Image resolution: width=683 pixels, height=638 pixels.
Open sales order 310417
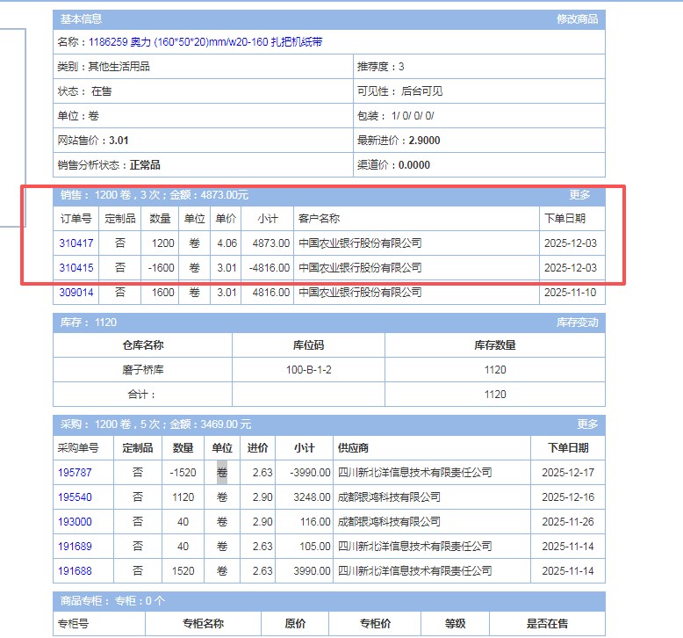pos(75,243)
